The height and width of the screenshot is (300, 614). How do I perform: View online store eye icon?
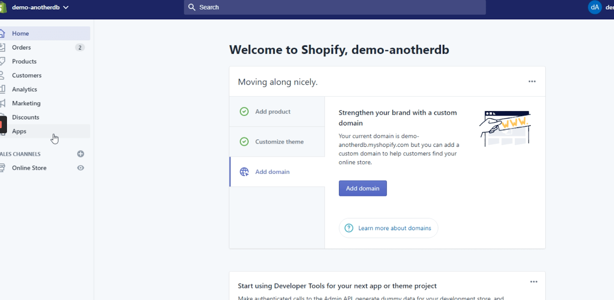coord(81,168)
